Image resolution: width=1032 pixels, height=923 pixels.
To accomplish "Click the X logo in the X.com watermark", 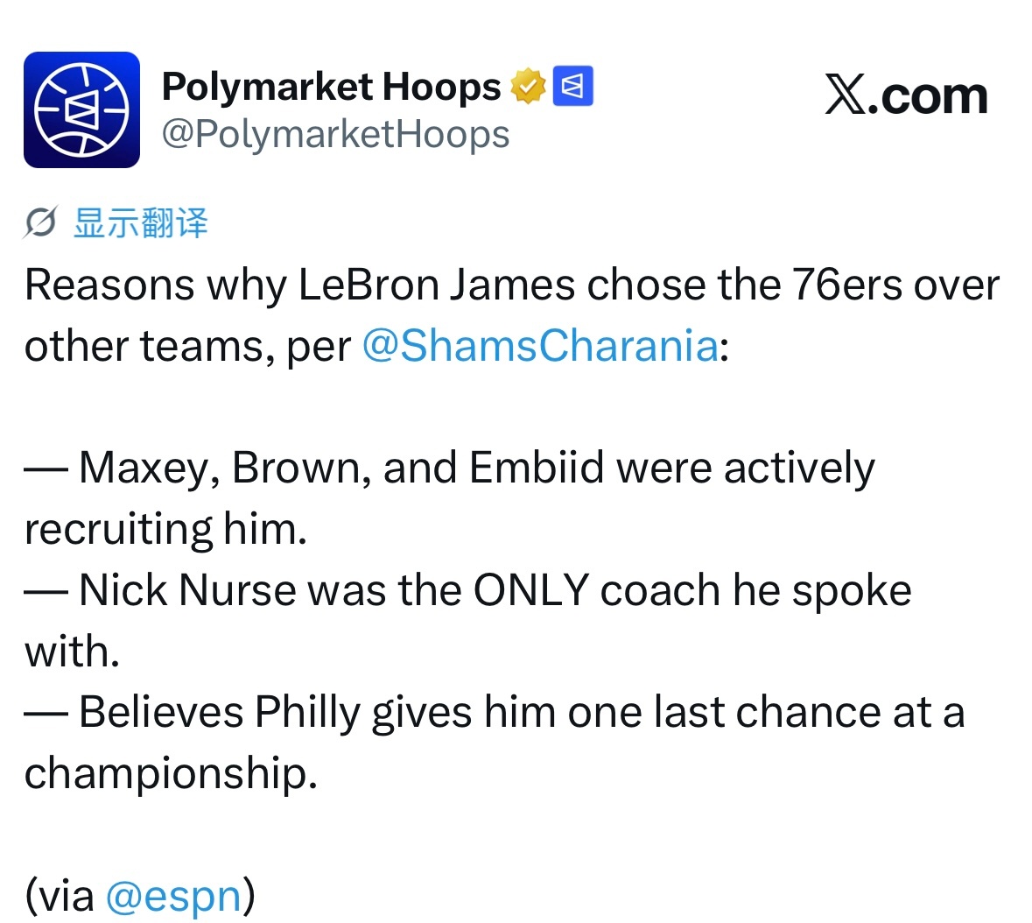I will (846, 95).
